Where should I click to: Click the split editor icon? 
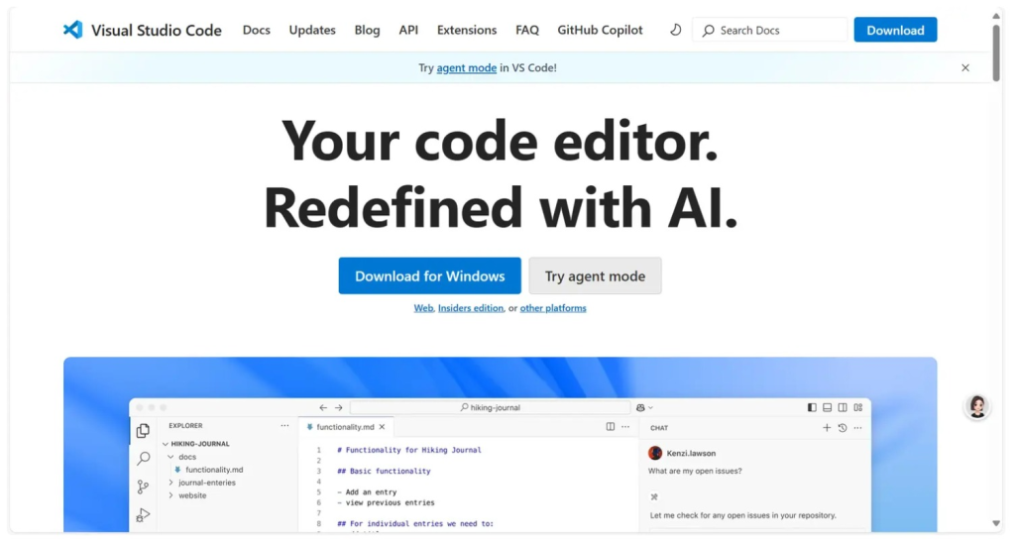(610, 427)
